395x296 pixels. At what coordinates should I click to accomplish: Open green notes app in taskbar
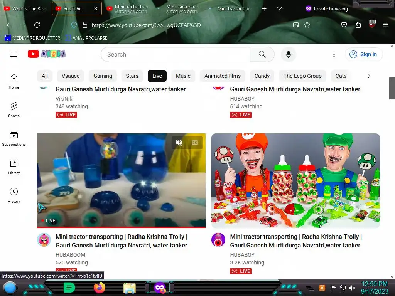tap(69, 288)
